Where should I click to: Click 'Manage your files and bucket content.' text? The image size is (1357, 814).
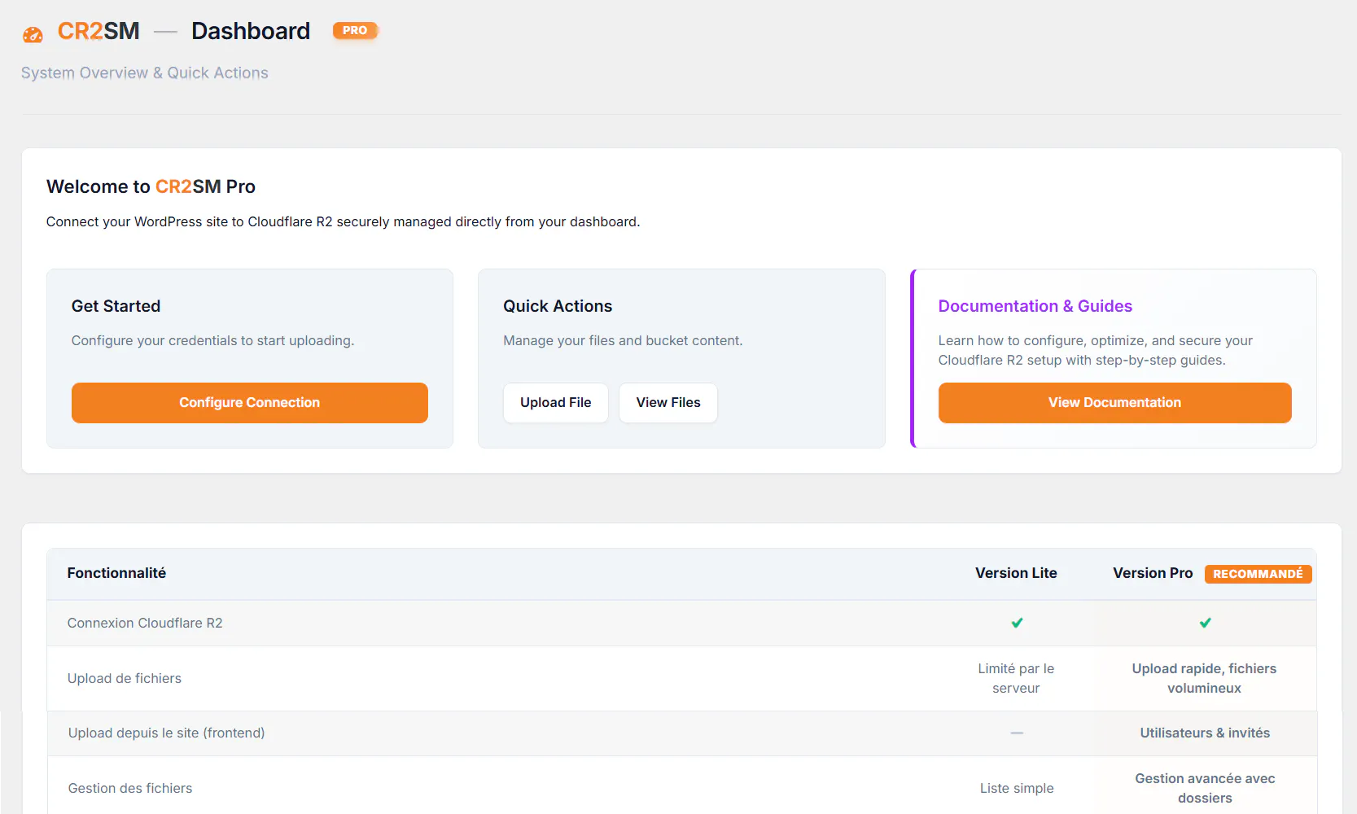click(x=623, y=340)
